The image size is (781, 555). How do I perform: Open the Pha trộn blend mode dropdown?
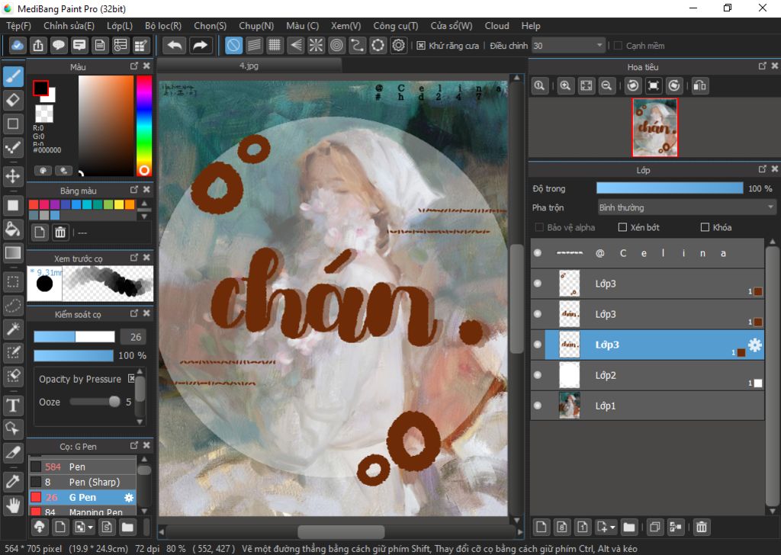(686, 207)
